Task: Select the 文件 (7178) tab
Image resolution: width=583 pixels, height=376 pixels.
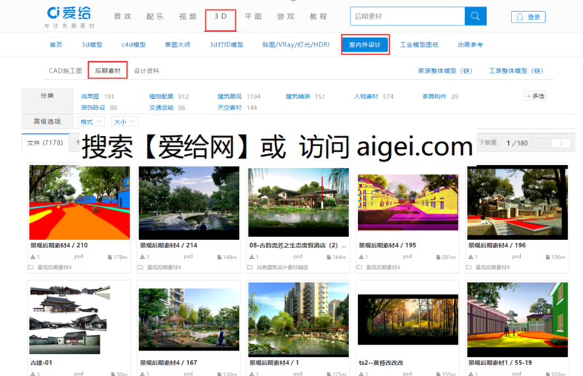Action: tap(45, 143)
